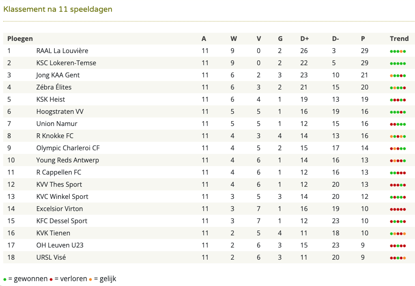Viewport: 415px width, 286px height.
Task: Click the P points column header
Action: [363, 38]
